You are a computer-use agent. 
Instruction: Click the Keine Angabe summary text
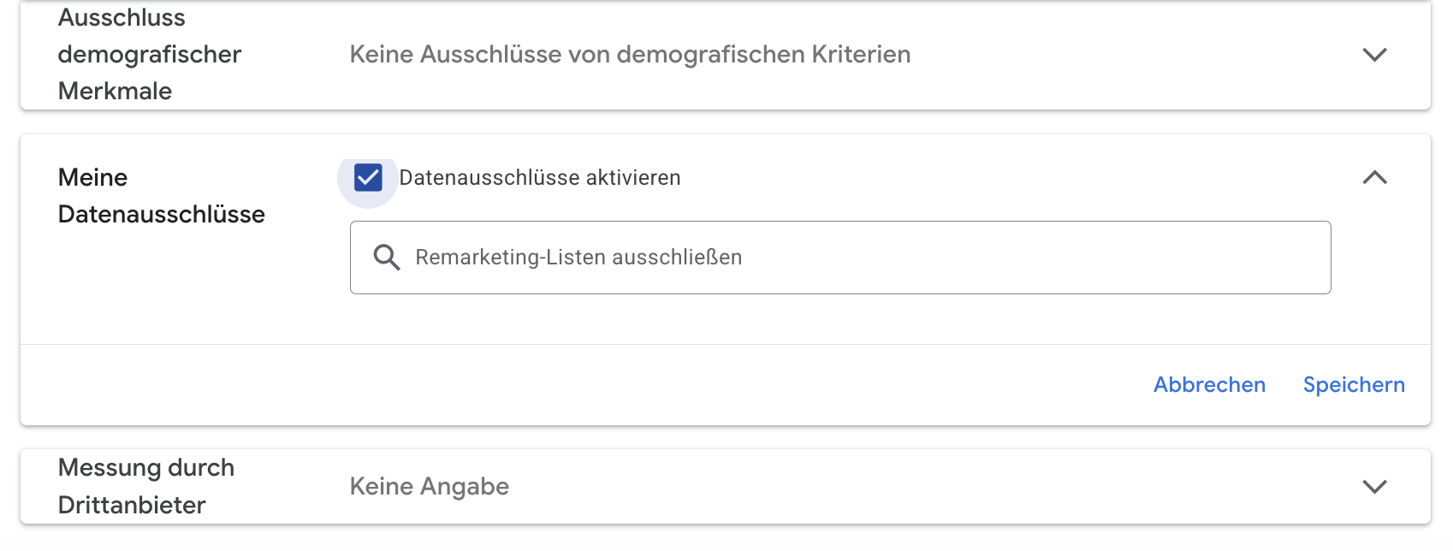point(430,487)
